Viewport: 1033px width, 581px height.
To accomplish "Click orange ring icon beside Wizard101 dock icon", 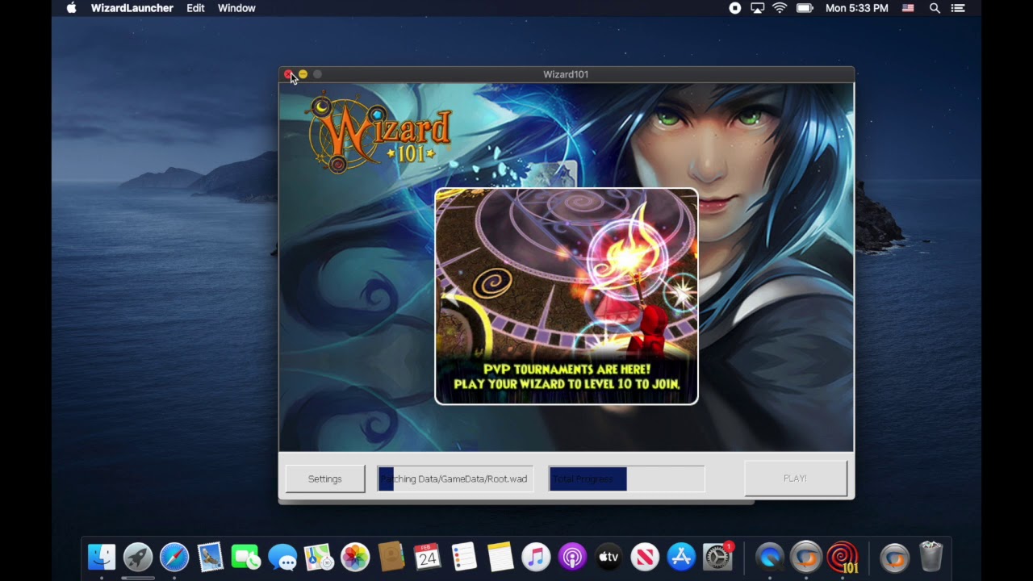I will [x=806, y=557].
